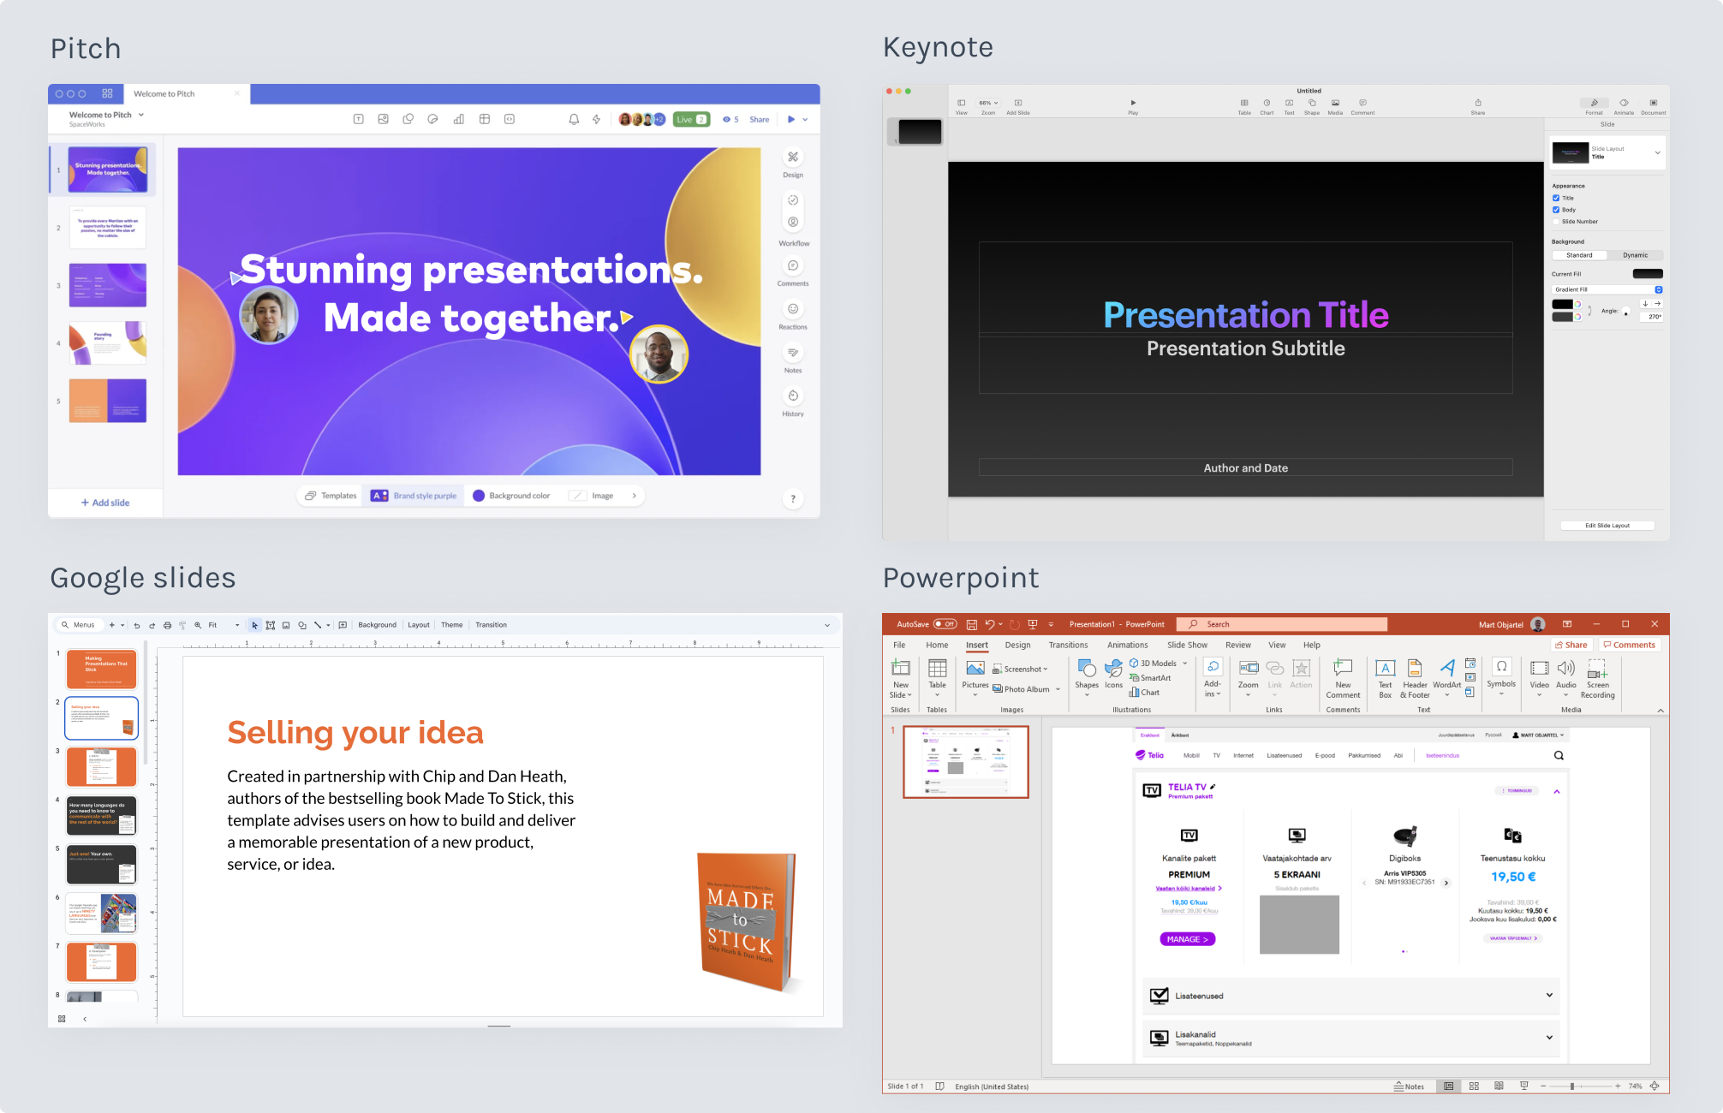The image size is (1723, 1113).
Task: Select Standard background in Keynote
Action: [x=1579, y=255]
